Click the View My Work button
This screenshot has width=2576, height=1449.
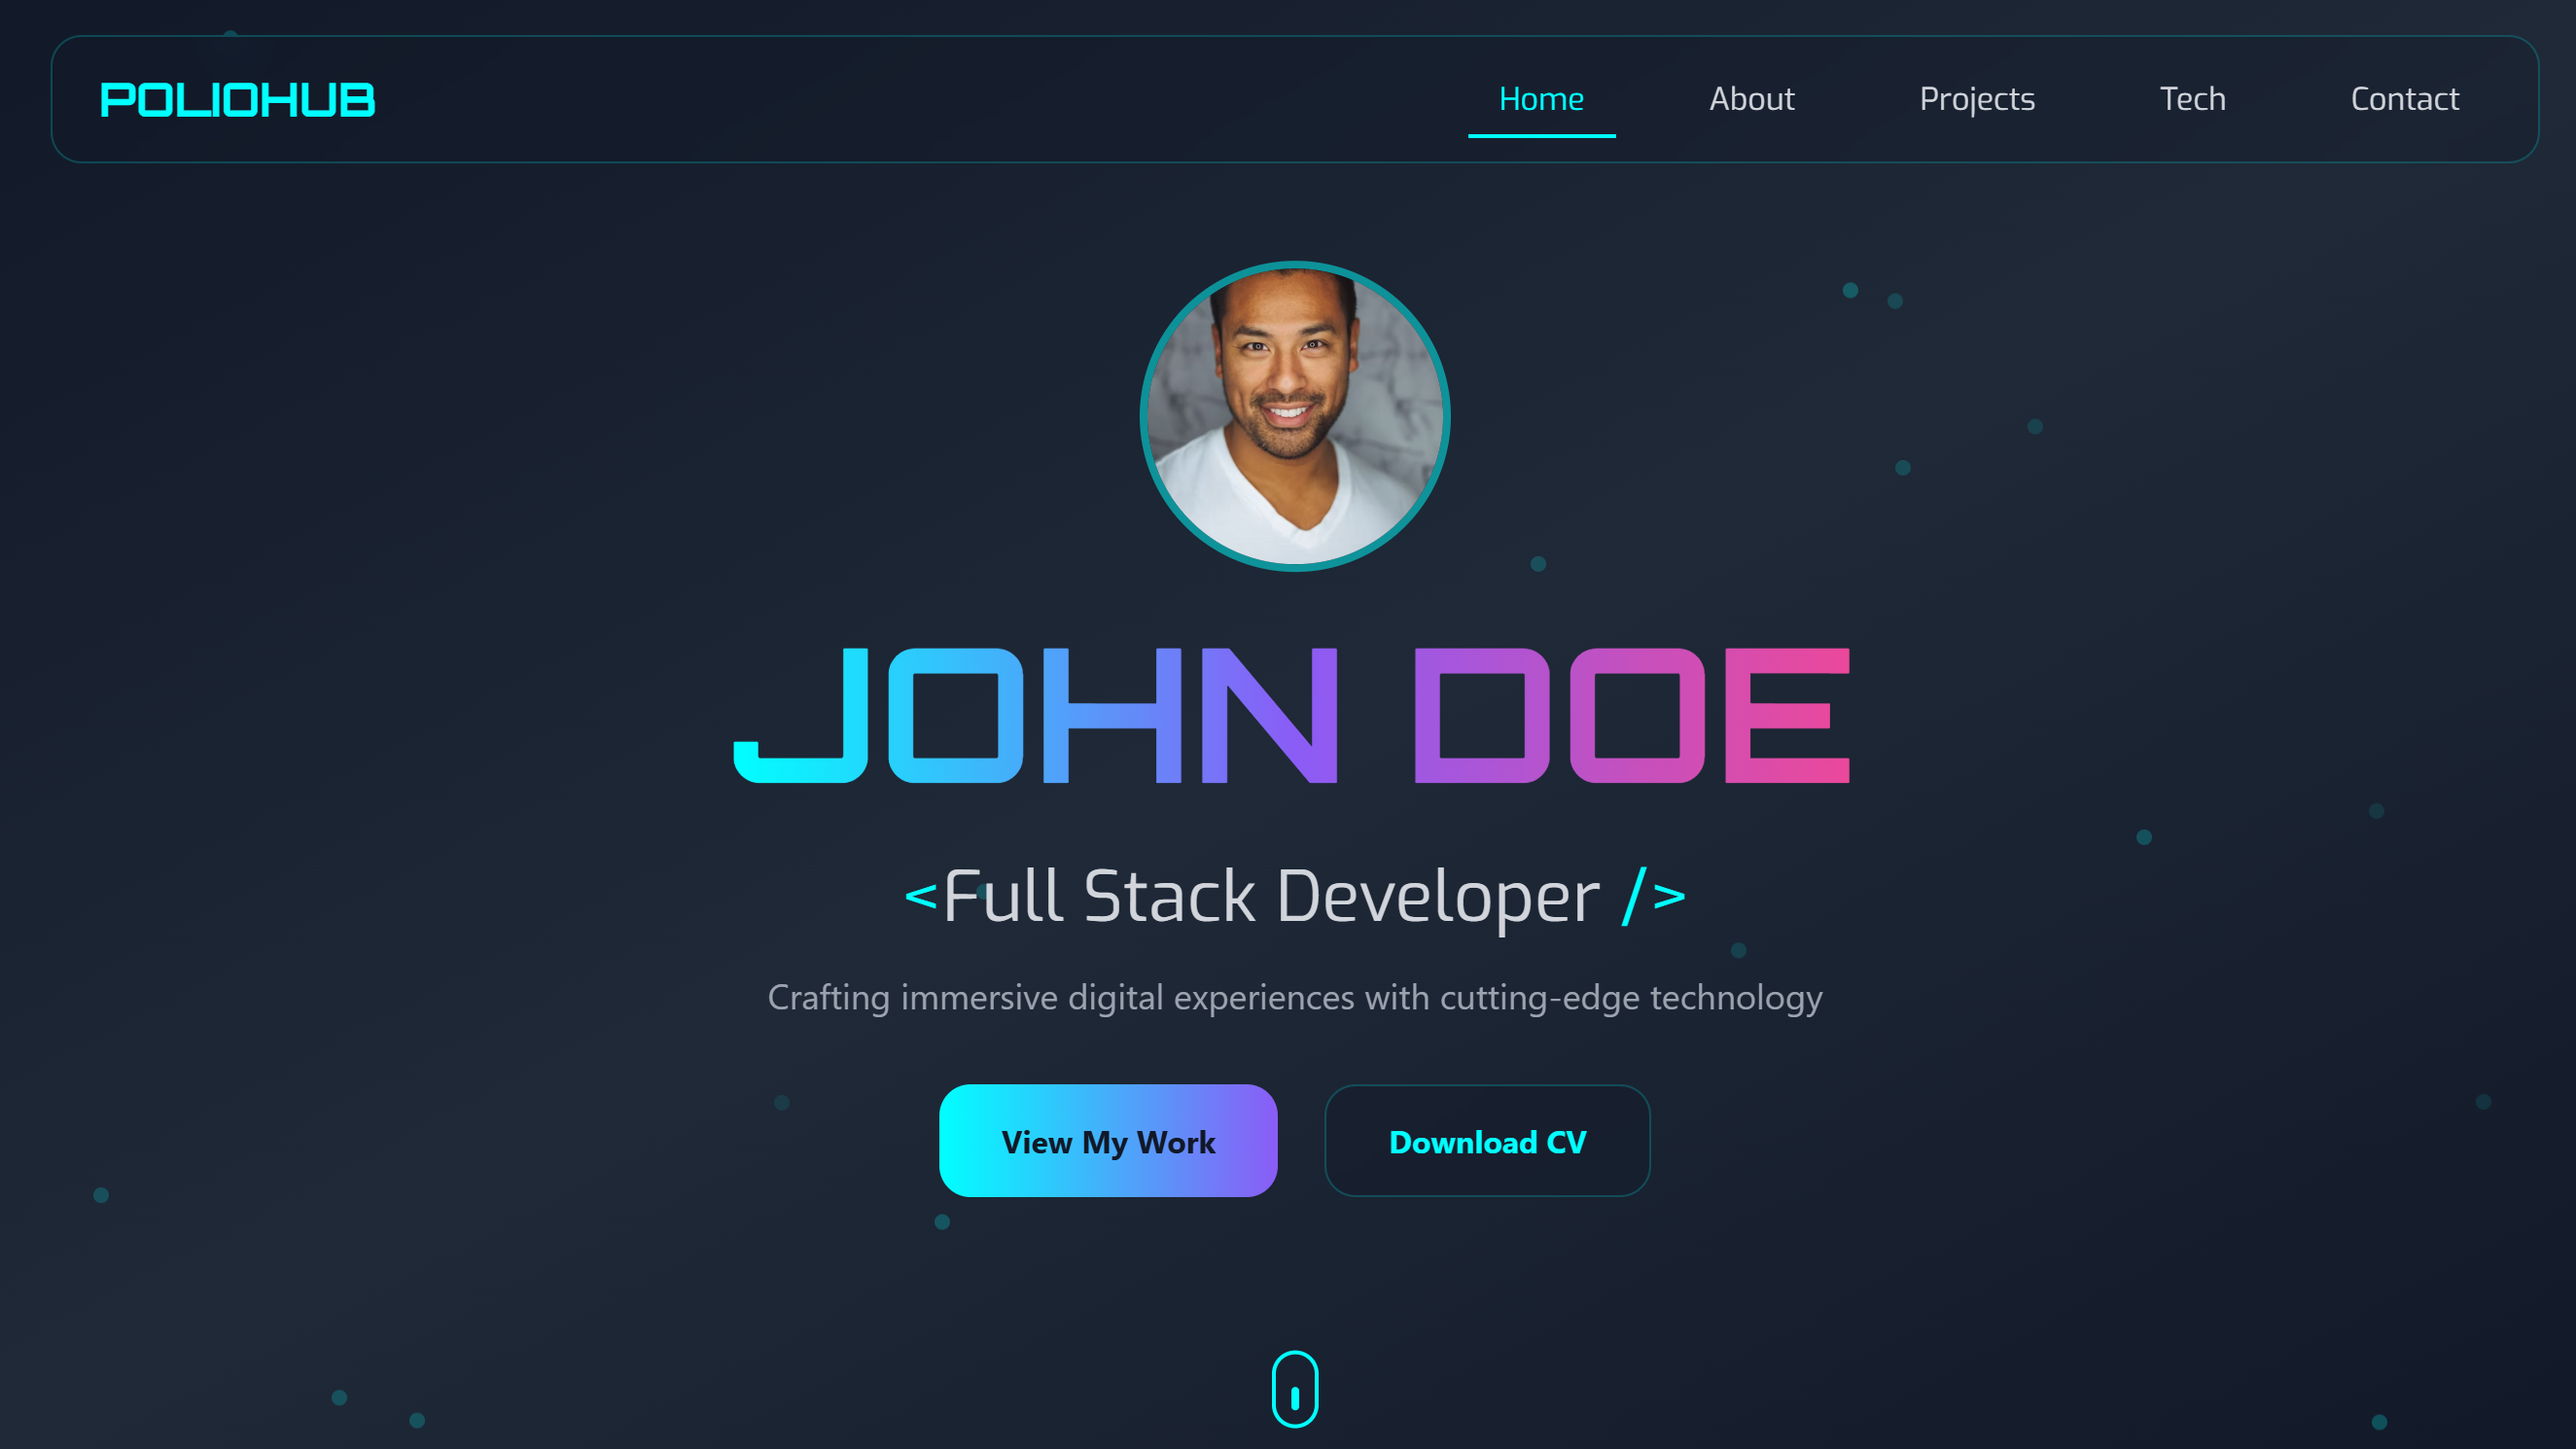click(1108, 1141)
